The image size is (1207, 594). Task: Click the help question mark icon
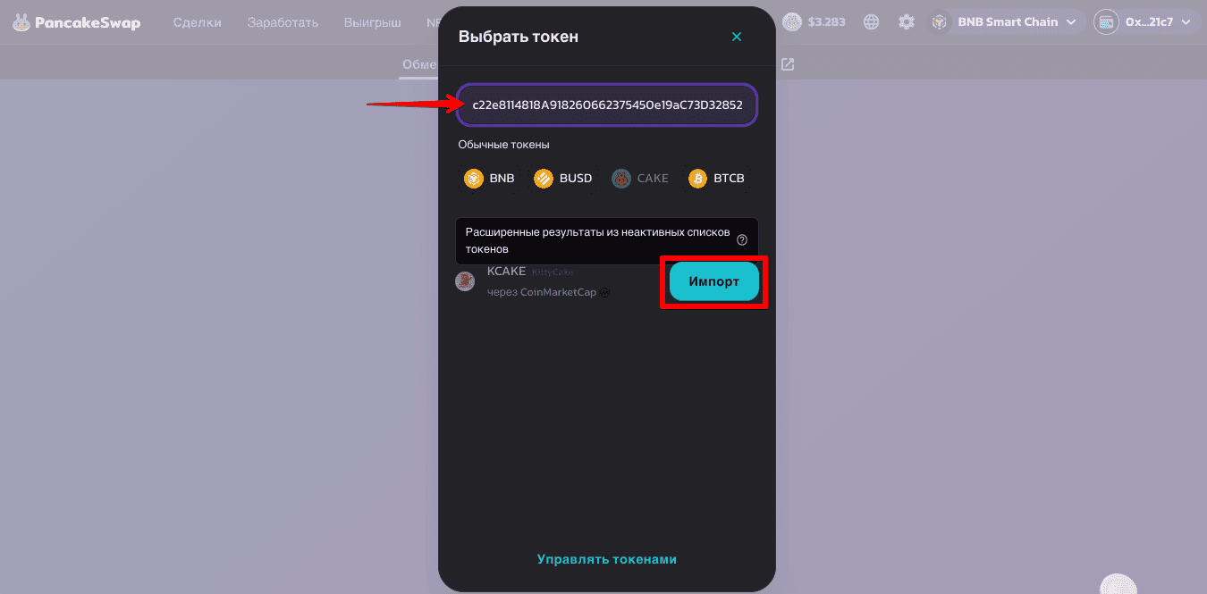point(742,240)
